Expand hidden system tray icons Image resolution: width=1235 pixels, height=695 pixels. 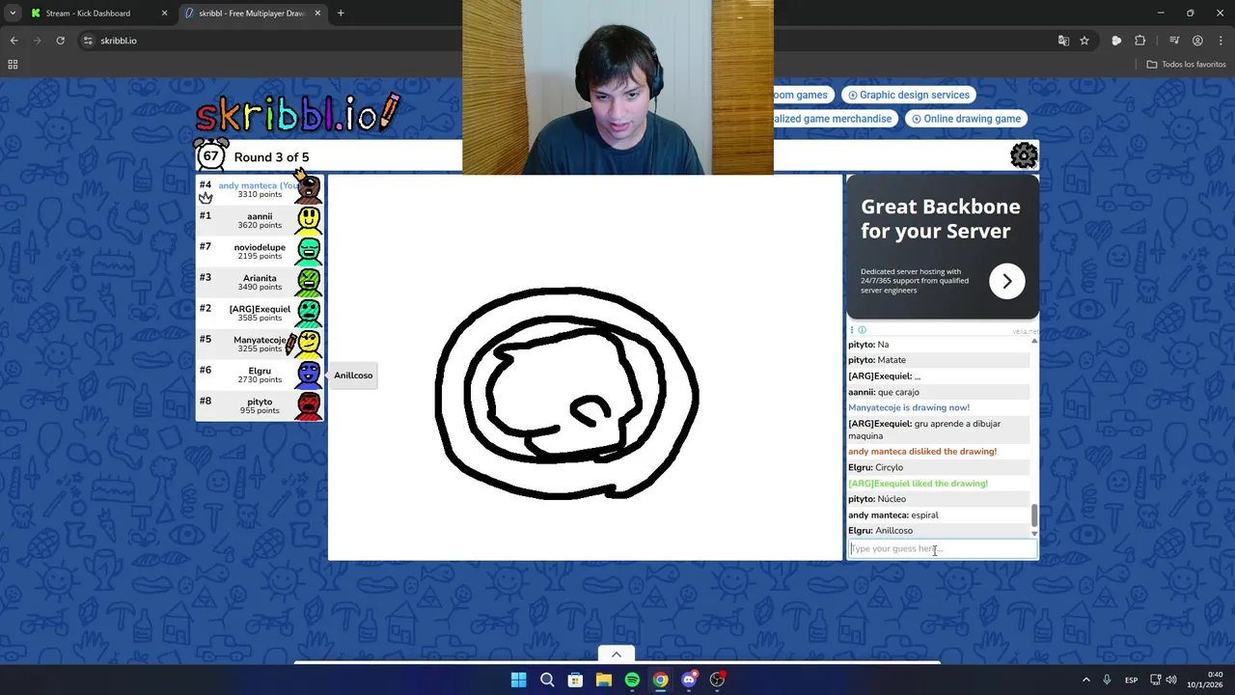pos(1085,680)
